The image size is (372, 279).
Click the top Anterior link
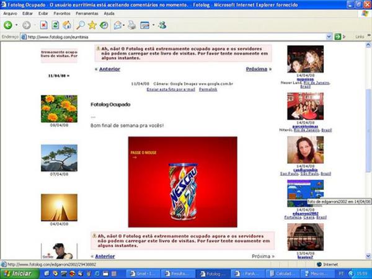click(x=109, y=69)
